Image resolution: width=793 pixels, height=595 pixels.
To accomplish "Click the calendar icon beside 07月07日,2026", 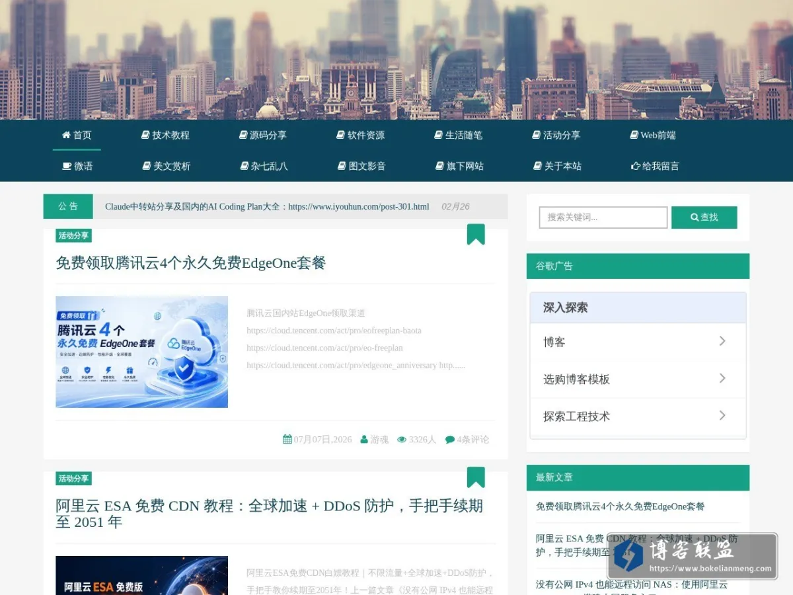I will point(287,439).
